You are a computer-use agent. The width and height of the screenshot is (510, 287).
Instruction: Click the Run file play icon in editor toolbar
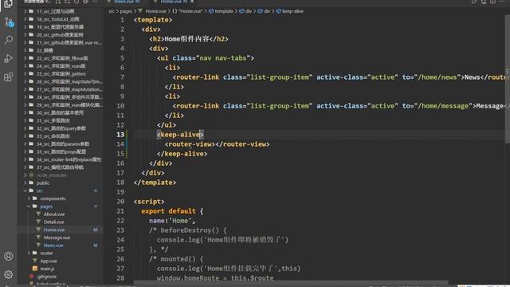click(x=474, y=2)
